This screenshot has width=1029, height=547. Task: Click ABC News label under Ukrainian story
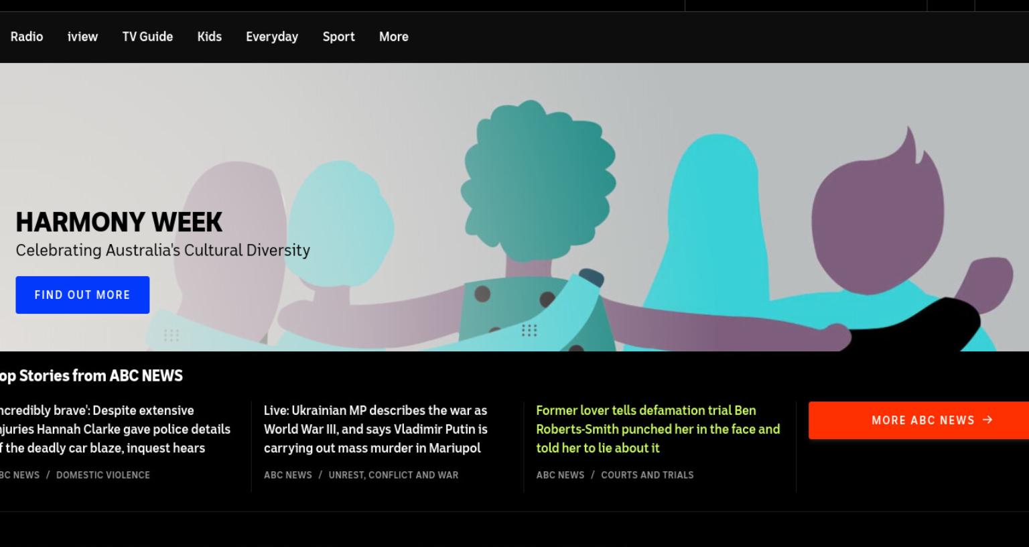coord(288,475)
